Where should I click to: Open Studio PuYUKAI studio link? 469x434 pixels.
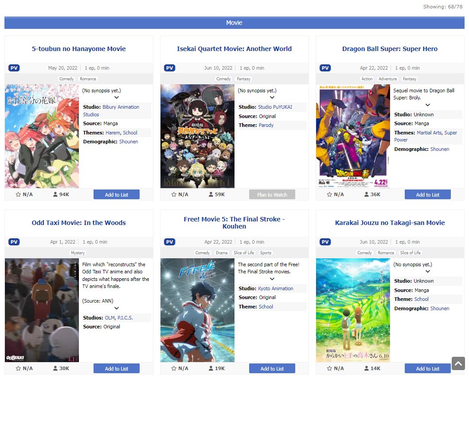point(275,107)
